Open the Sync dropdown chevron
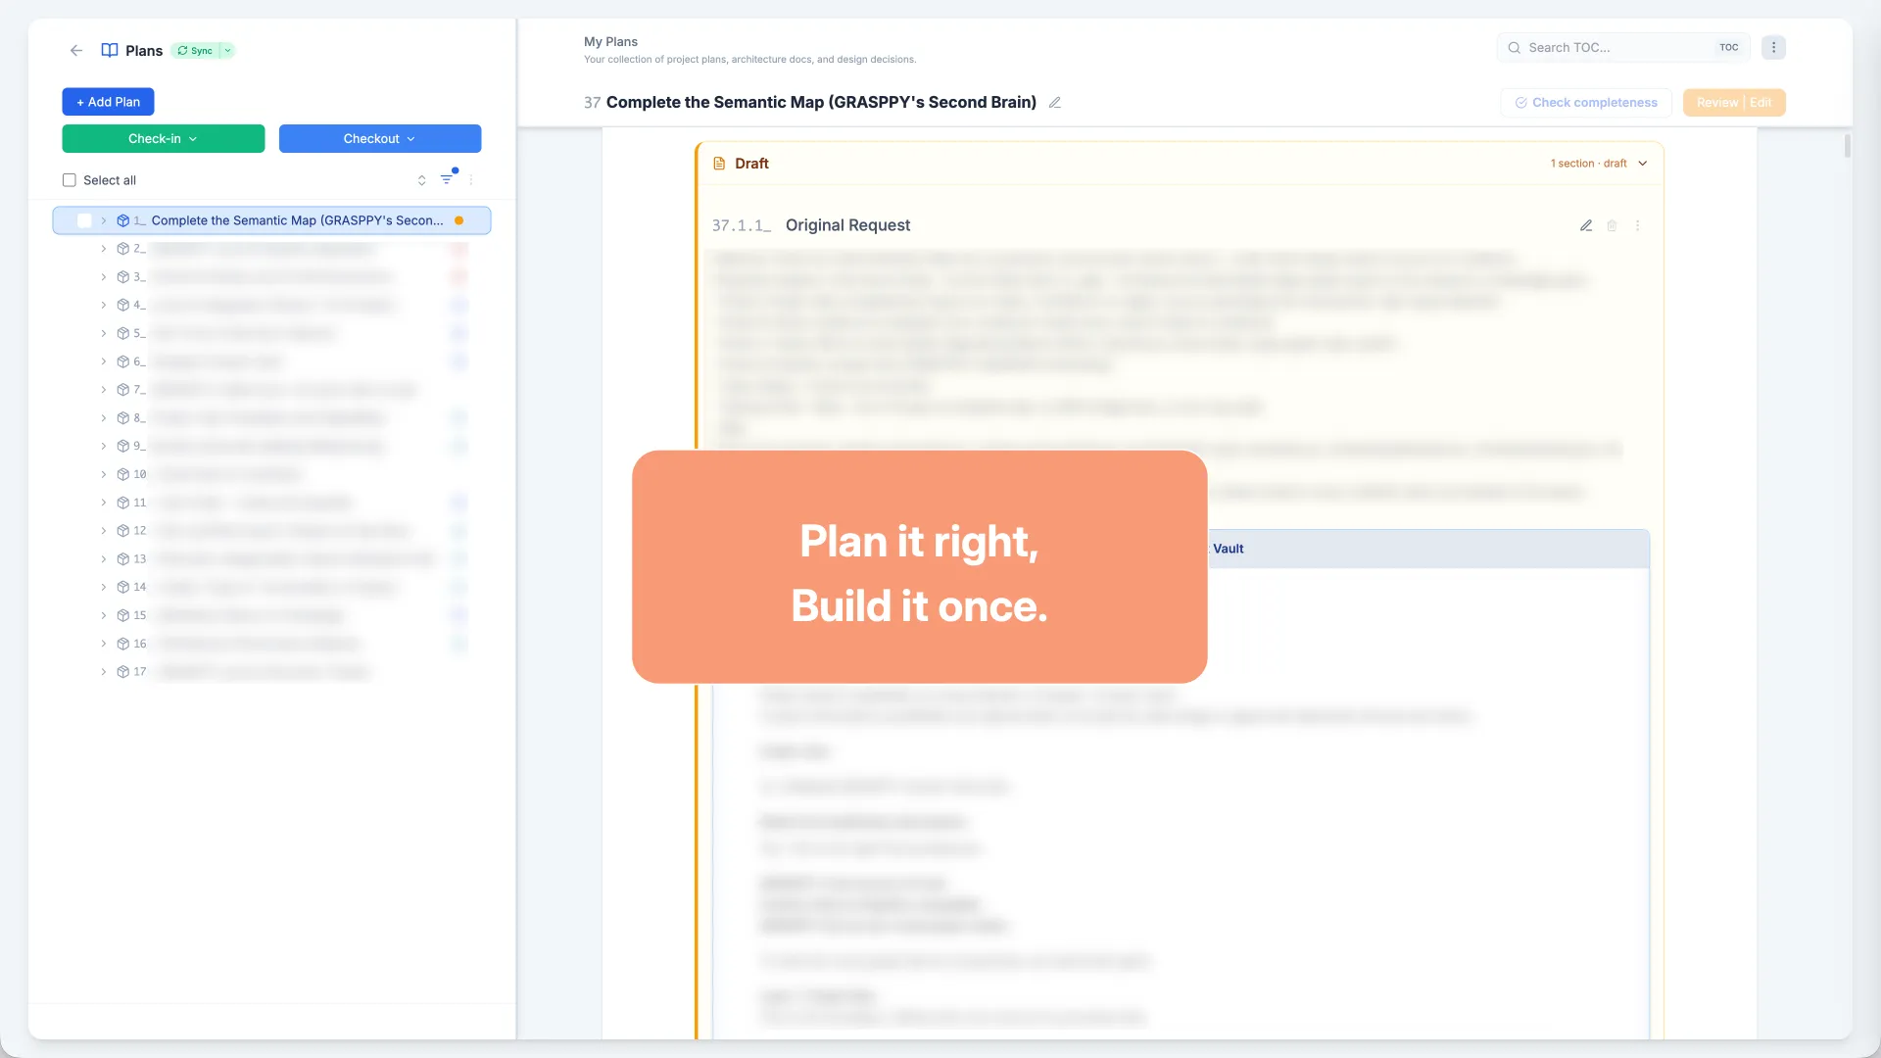 [227, 50]
